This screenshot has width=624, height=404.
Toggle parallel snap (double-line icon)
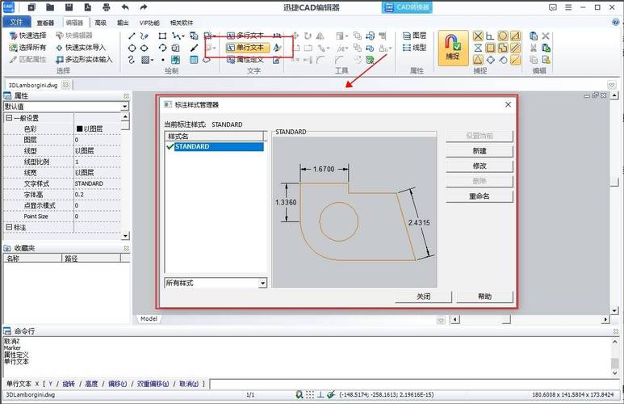coord(515,48)
